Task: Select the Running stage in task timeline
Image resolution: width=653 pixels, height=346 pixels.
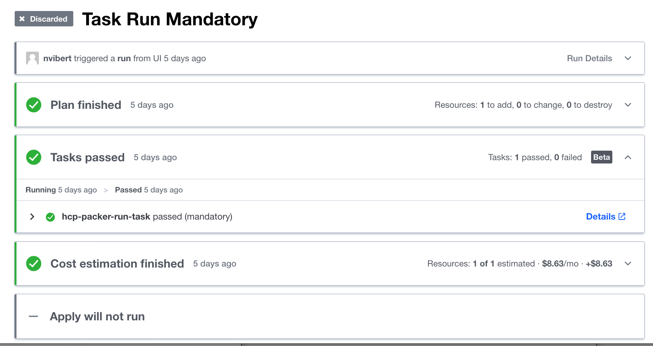Action: coord(41,190)
